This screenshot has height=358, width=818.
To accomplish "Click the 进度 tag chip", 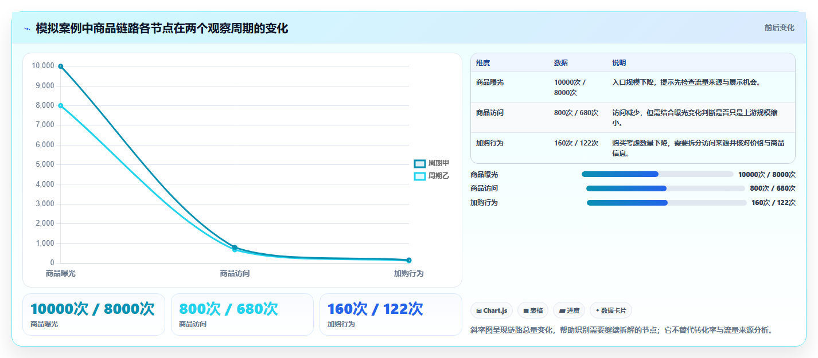I will (x=569, y=310).
